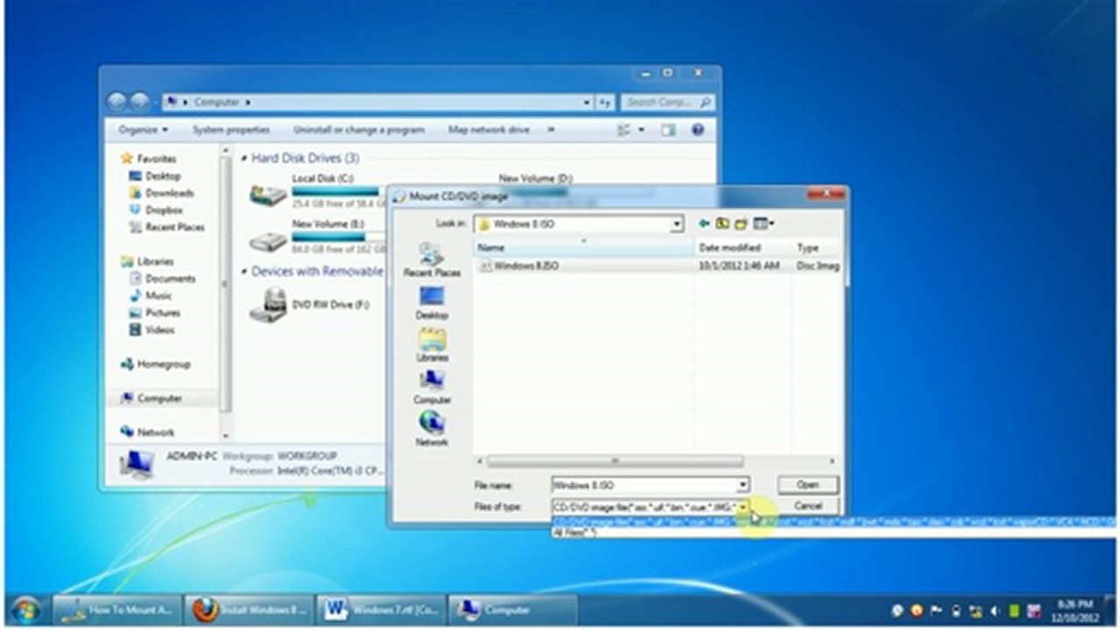Viewport: 1120px width, 630px height.
Task: Click the Local Disk (C:) drive icon
Action: tap(267, 193)
